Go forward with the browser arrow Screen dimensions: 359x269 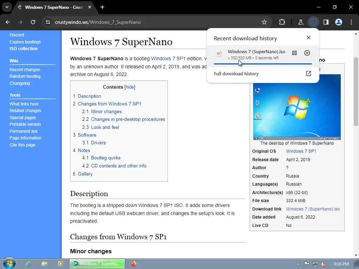[20, 22]
